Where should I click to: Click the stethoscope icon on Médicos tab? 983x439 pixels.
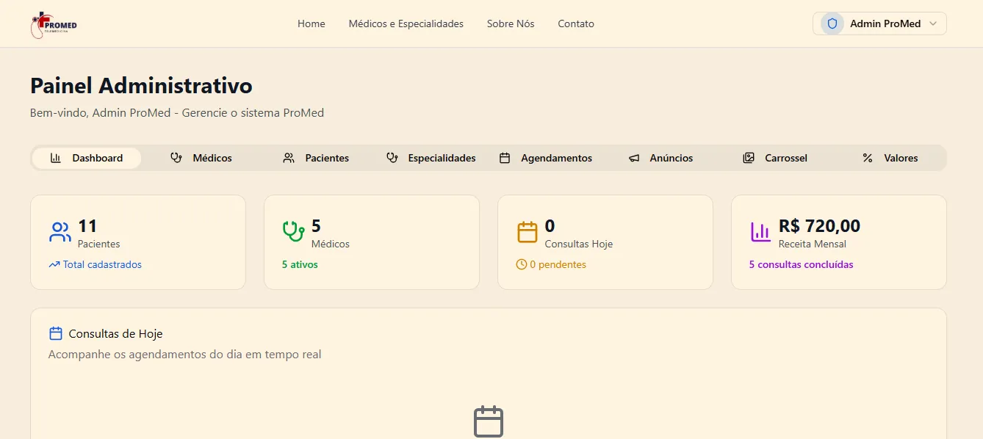coord(176,158)
